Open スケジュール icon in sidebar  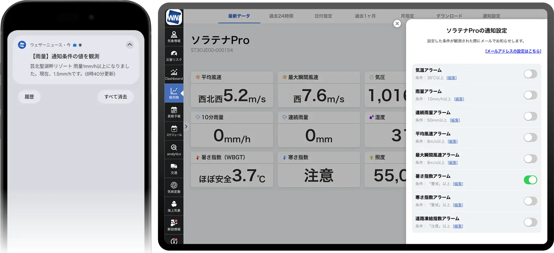(x=174, y=131)
